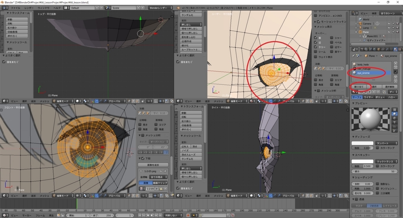Enable 透過 transparency checkbox
Viewport: 403px width, 218px height.
pyautogui.click(x=356, y=199)
